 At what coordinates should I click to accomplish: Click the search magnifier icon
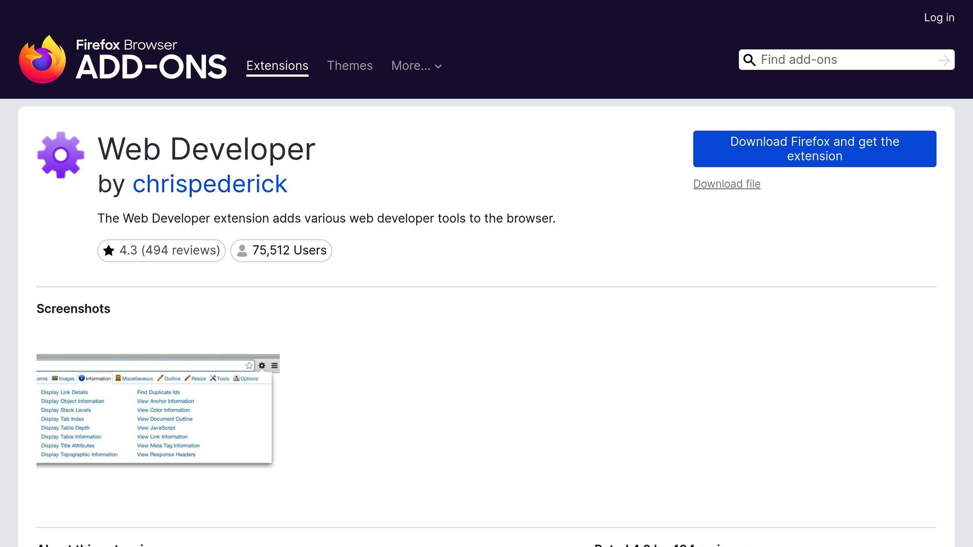749,60
